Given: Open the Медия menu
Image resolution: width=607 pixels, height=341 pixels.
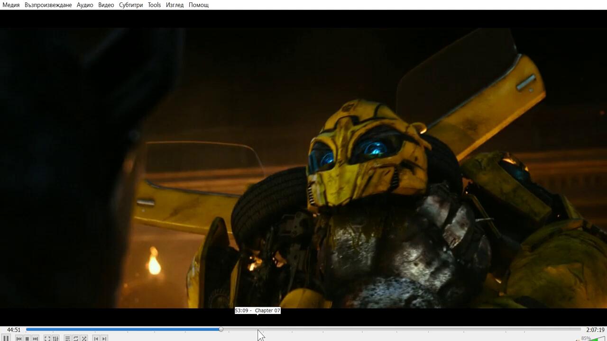Looking at the screenshot, I should click(11, 5).
